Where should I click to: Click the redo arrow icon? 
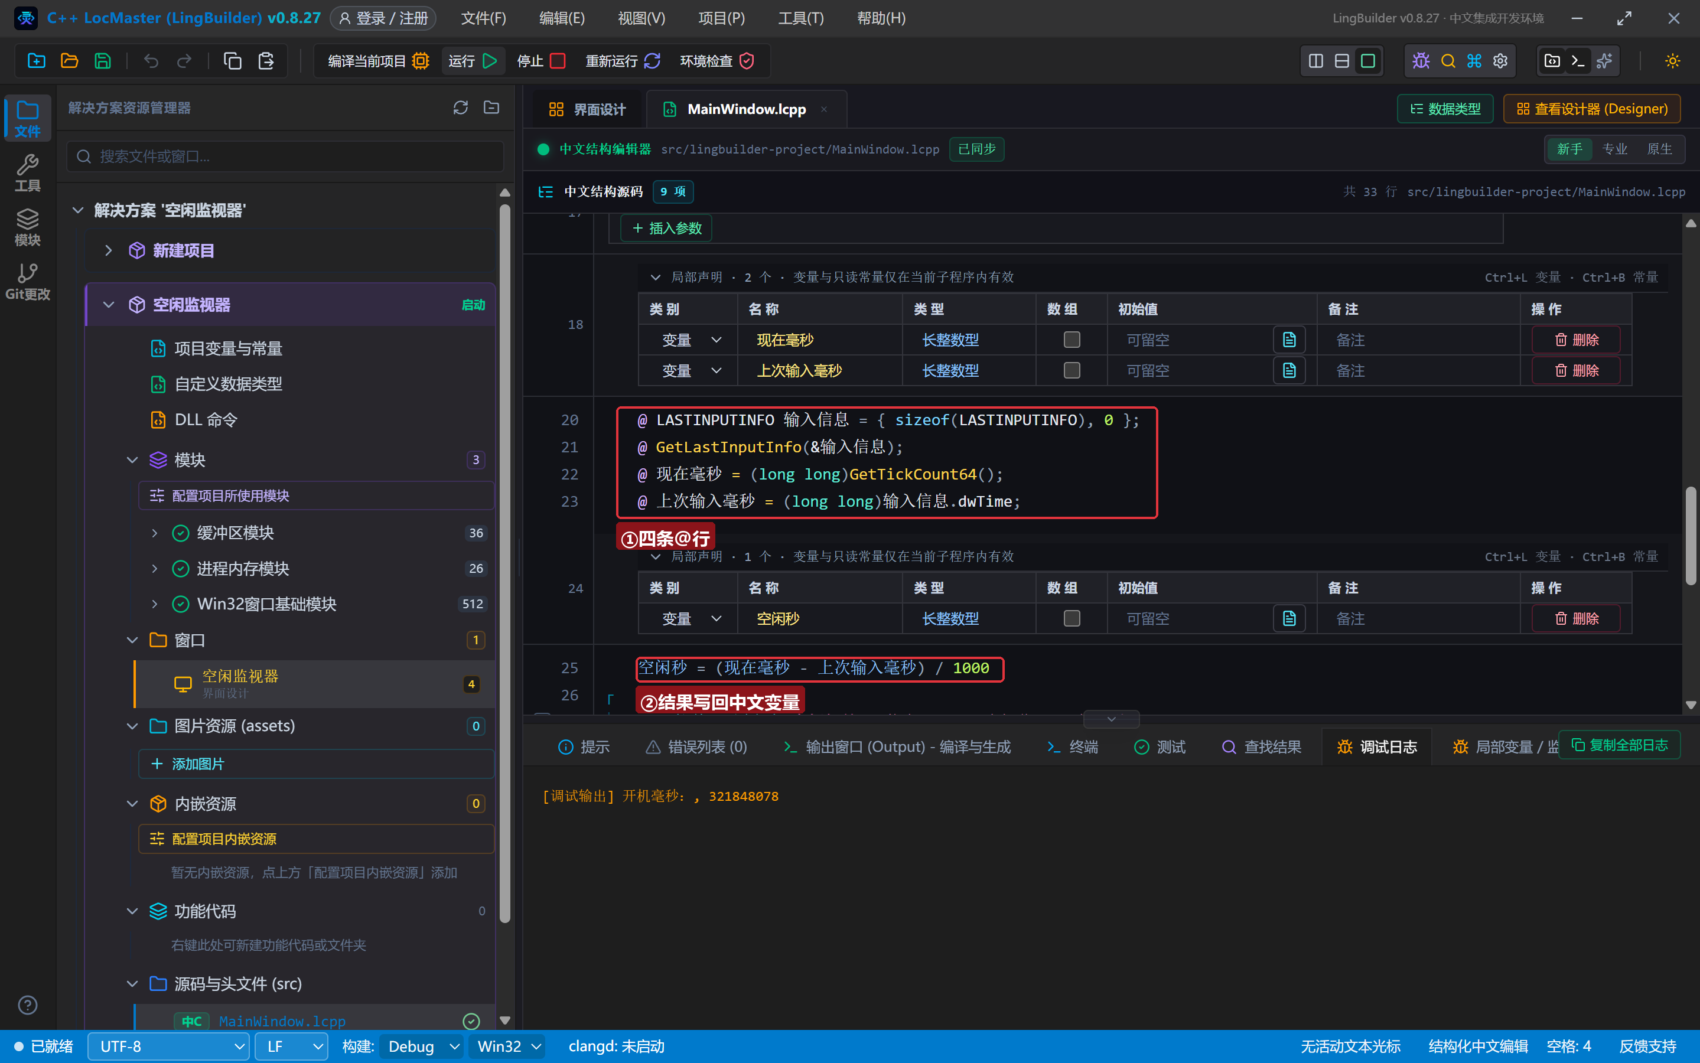click(184, 61)
